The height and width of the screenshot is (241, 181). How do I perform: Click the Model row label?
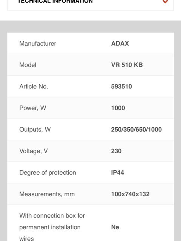coord(28,65)
